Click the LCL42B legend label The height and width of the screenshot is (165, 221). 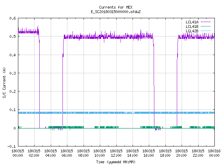click(192, 31)
